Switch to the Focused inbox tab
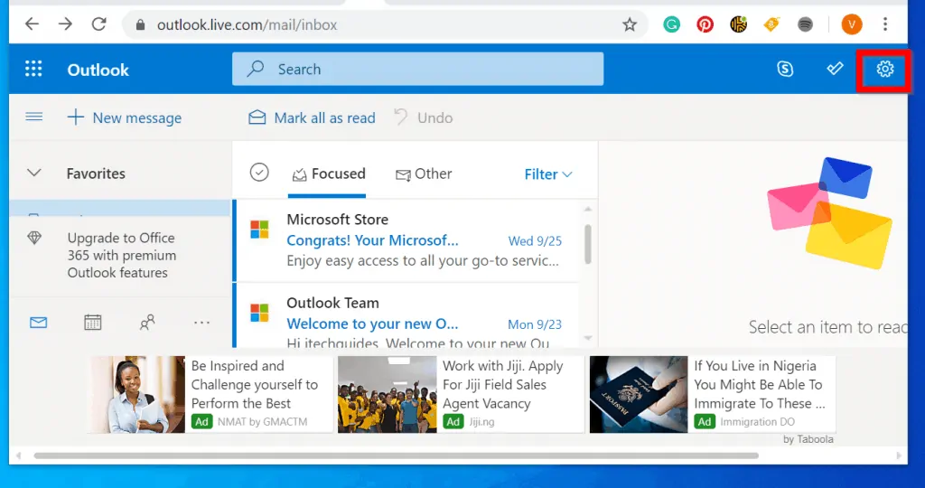Screen dimensions: 925x488 pos(329,174)
